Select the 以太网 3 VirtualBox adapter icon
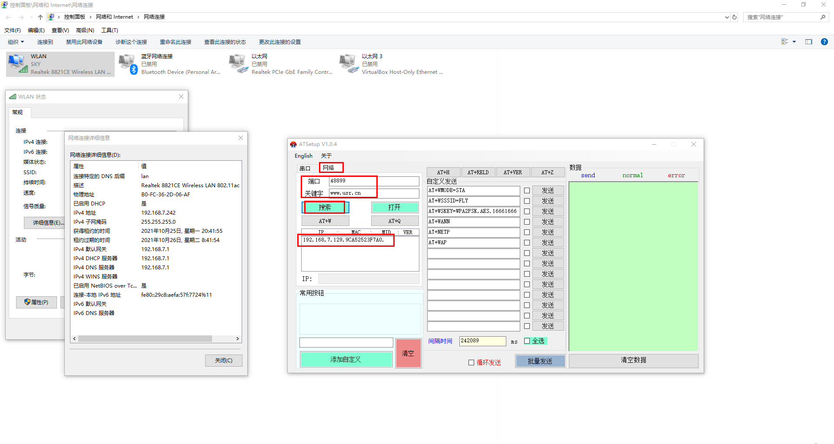 pos(349,64)
